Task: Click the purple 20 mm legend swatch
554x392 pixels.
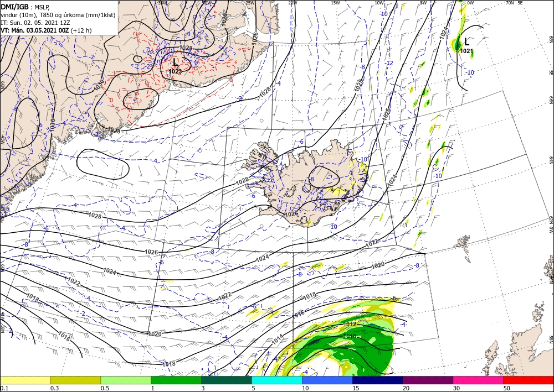Action: point(428,380)
